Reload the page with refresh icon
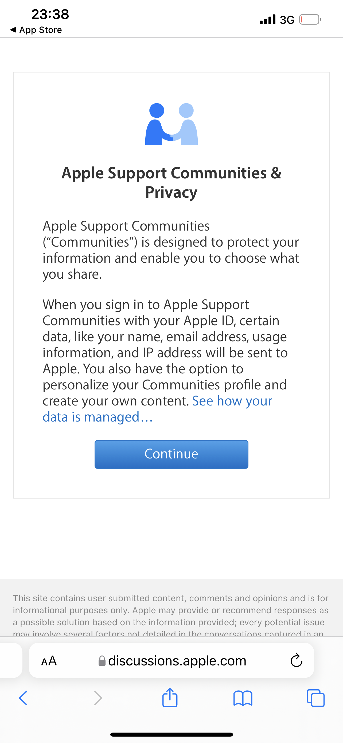 296,661
